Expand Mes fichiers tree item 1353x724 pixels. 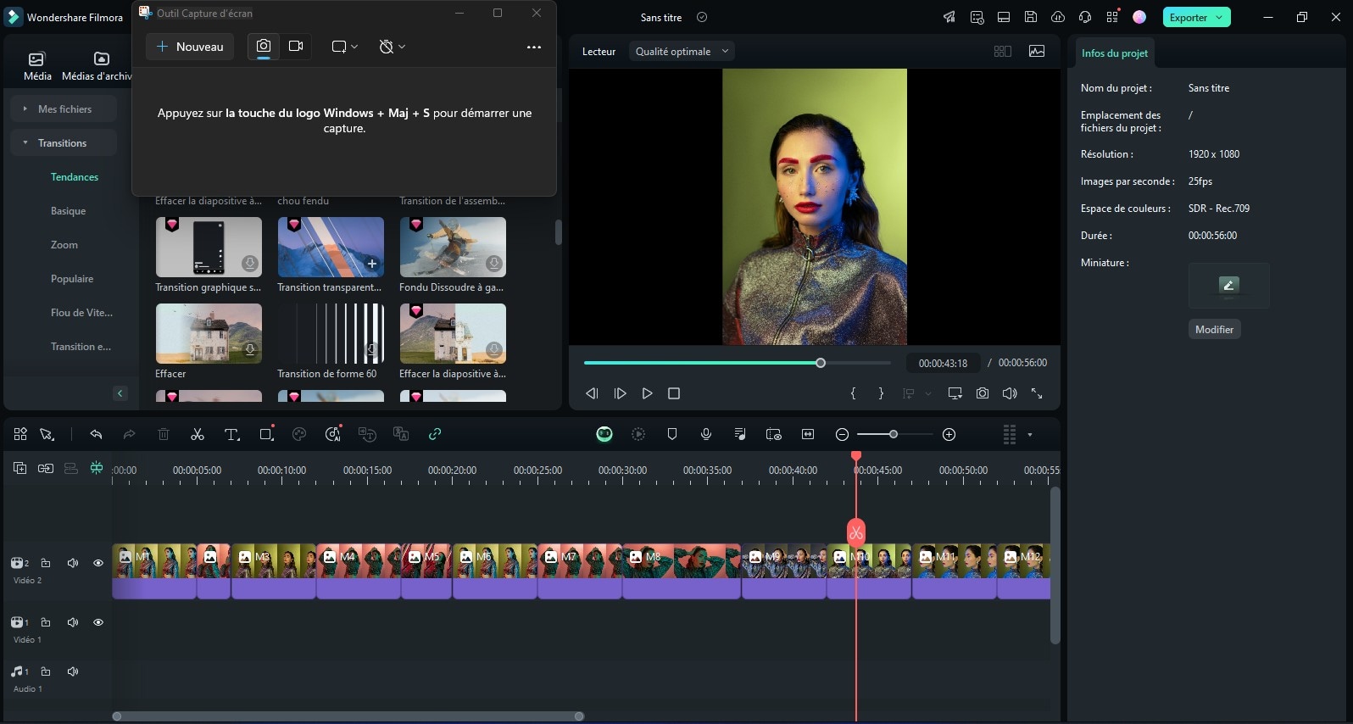coord(25,109)
